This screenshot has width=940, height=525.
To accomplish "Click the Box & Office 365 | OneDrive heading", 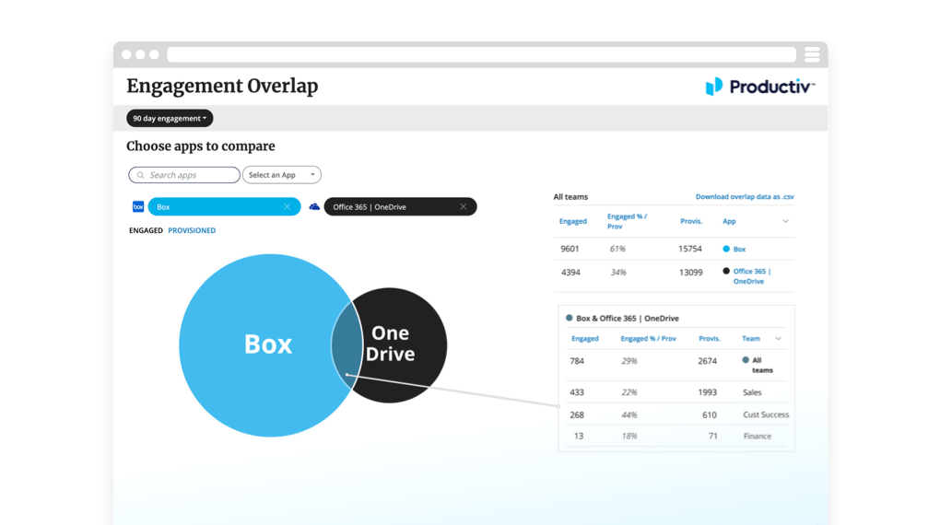I will 627,319.
